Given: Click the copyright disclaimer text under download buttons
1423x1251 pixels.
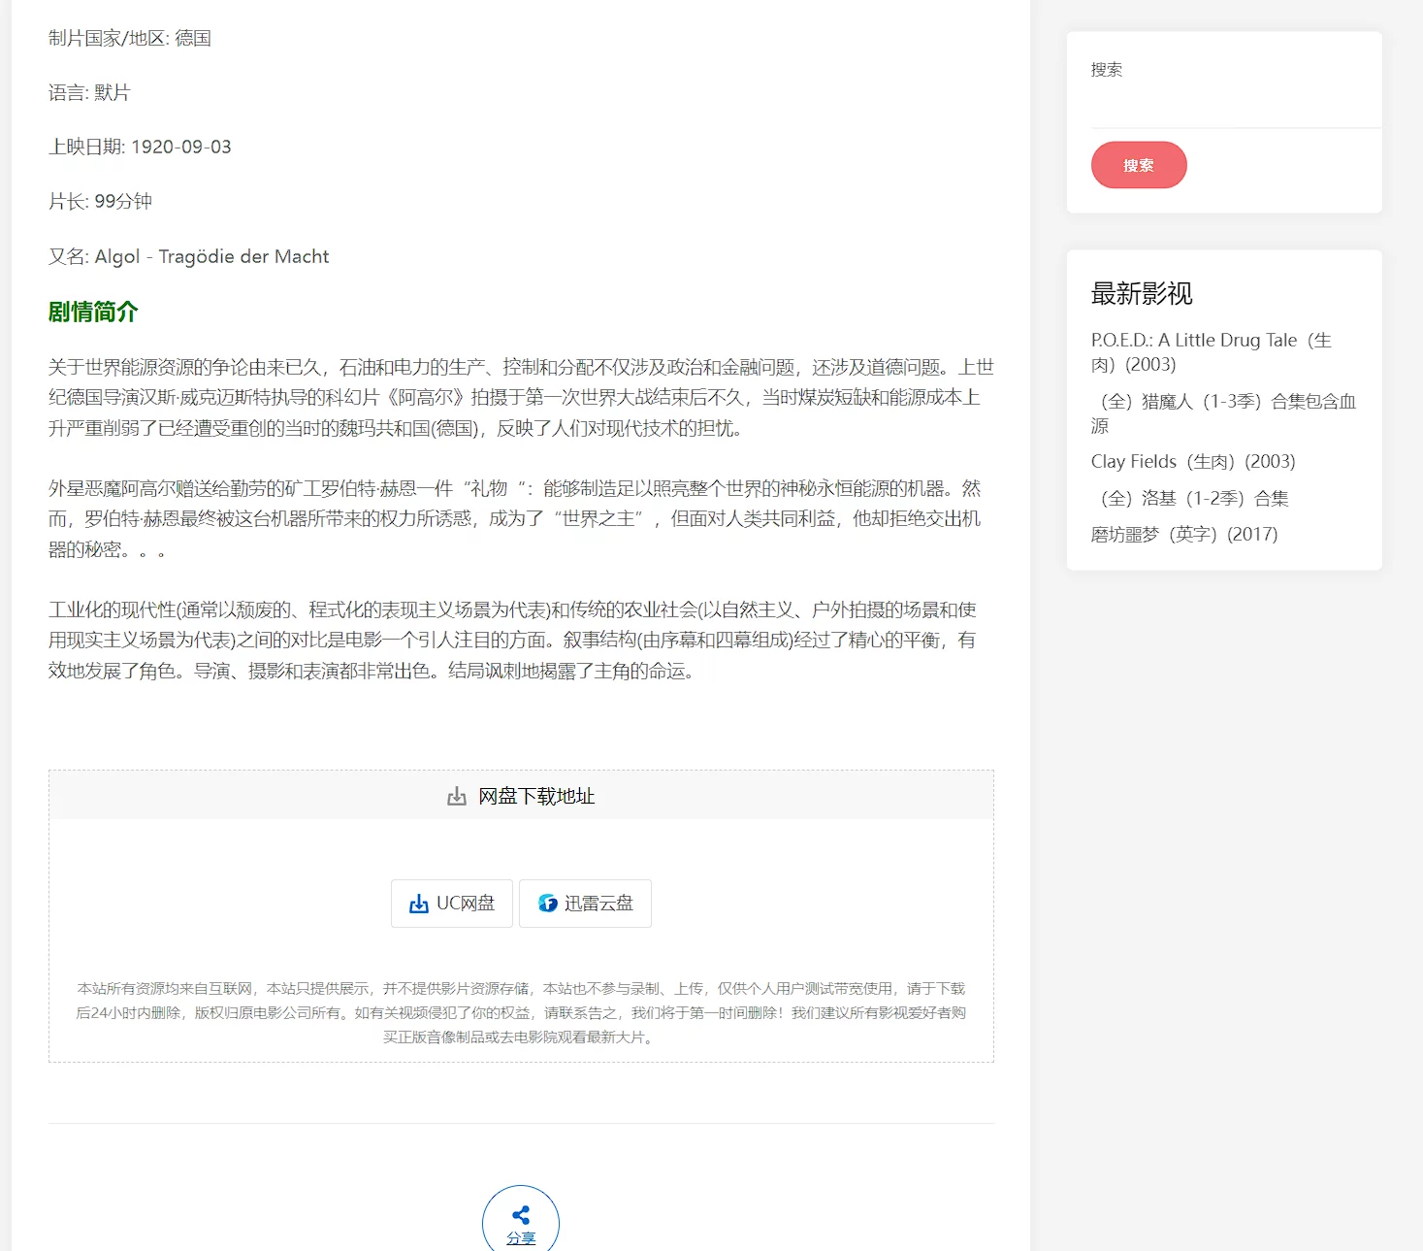Looking at the screenshot, I should (521, 1012).
